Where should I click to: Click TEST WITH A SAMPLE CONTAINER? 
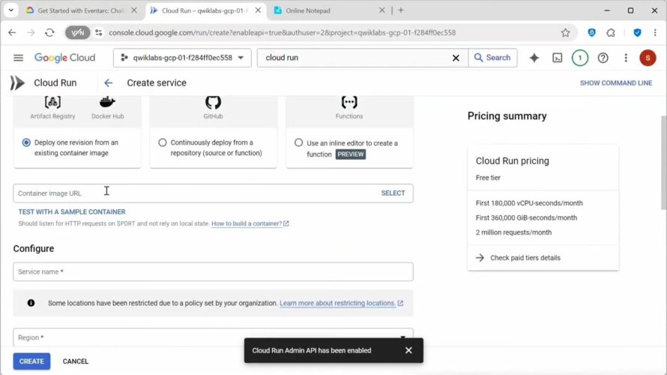pyautogui.click(x=72, y=211)
